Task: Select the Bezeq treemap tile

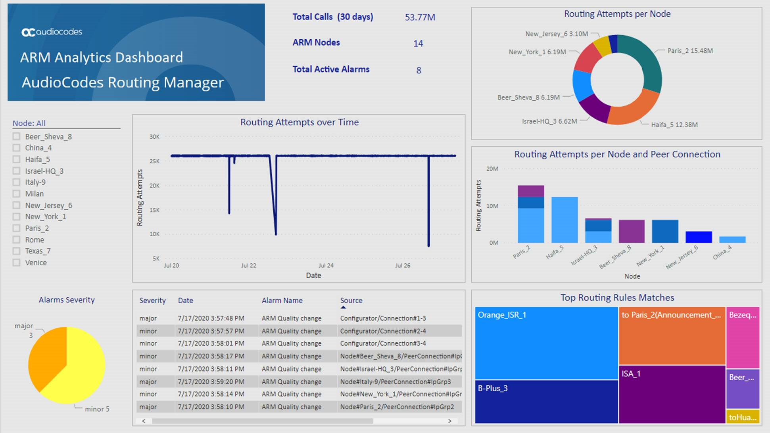Action: [743, 337]
